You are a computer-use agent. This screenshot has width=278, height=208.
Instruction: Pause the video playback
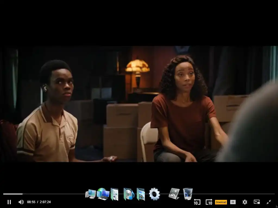(x=9, y=202)
